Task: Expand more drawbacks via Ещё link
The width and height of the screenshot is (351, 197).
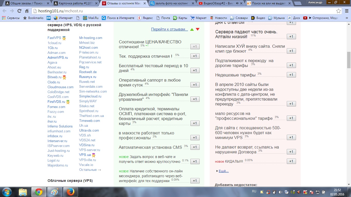Action: (224, 171)
